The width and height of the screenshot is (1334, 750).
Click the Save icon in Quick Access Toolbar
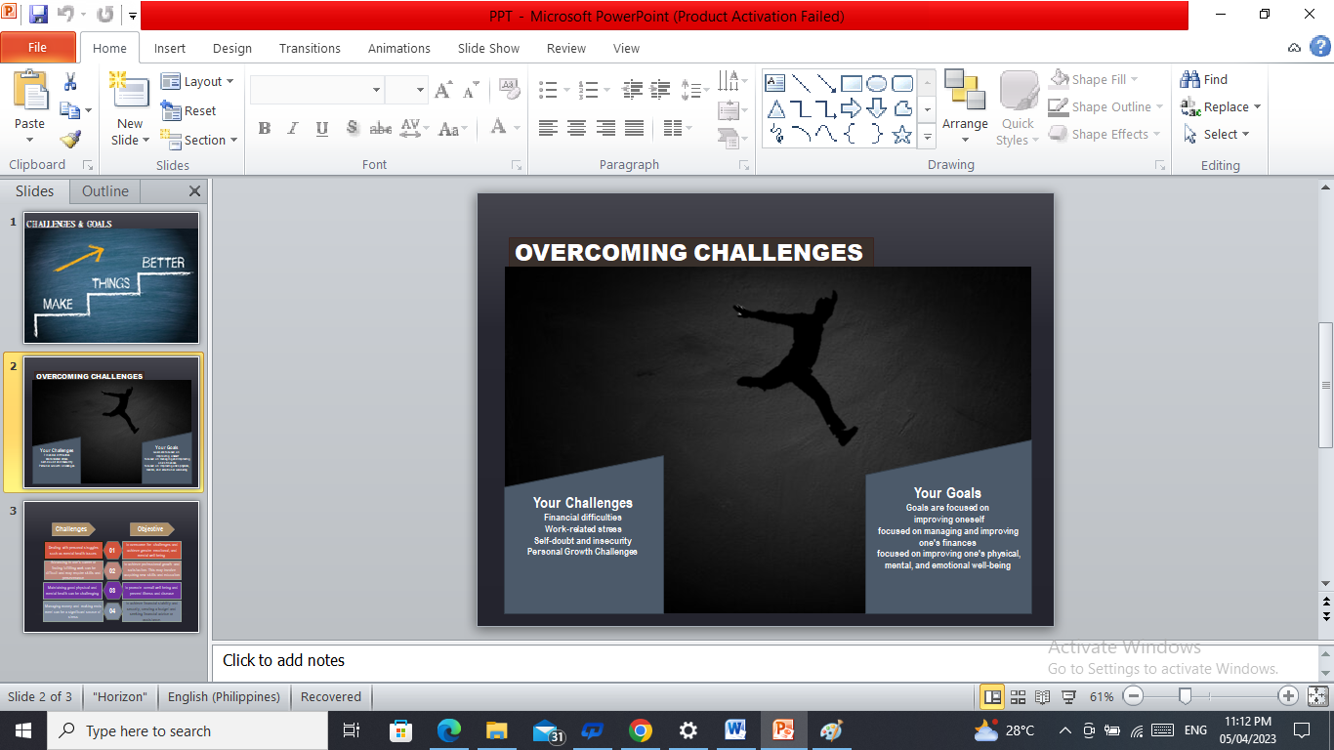[38, 15]
